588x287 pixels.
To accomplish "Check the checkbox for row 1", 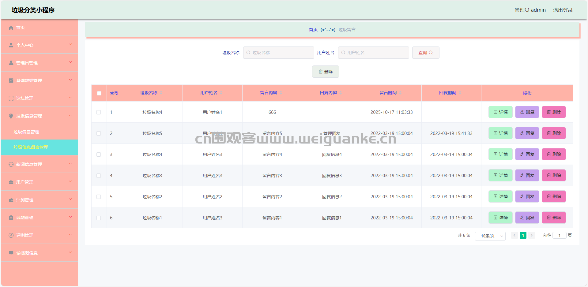I will coord(99,112).
